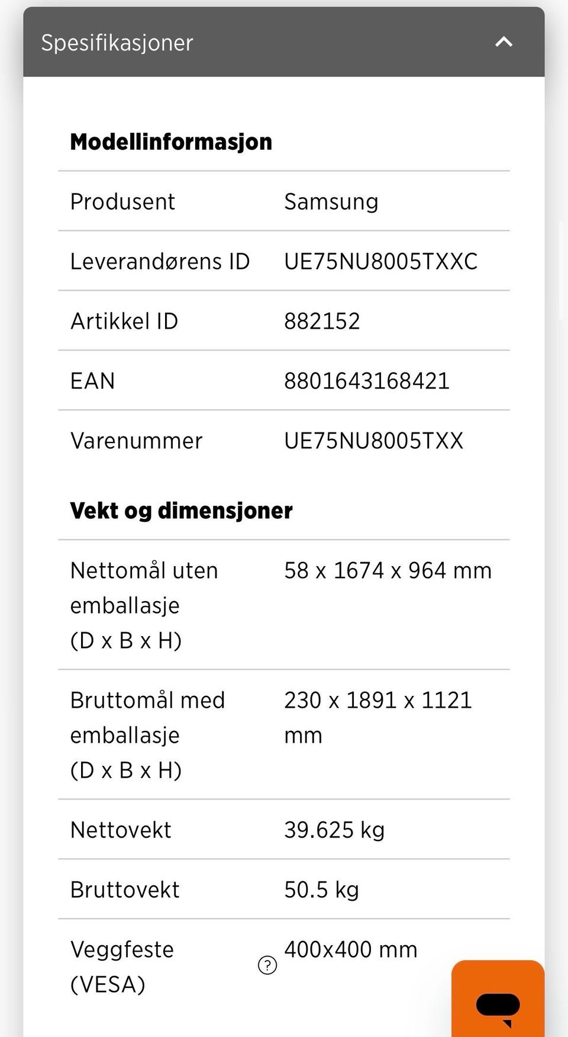This screenshot has height=1037, width=568.
Task: Click the Artikkel ID number 882152
Action: click(x=322, y=321)
